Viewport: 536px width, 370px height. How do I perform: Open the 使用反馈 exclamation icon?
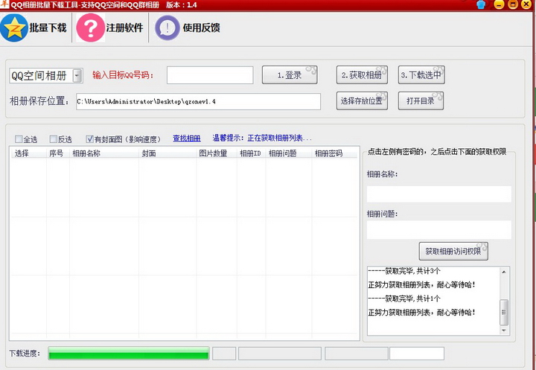point(167,28)
